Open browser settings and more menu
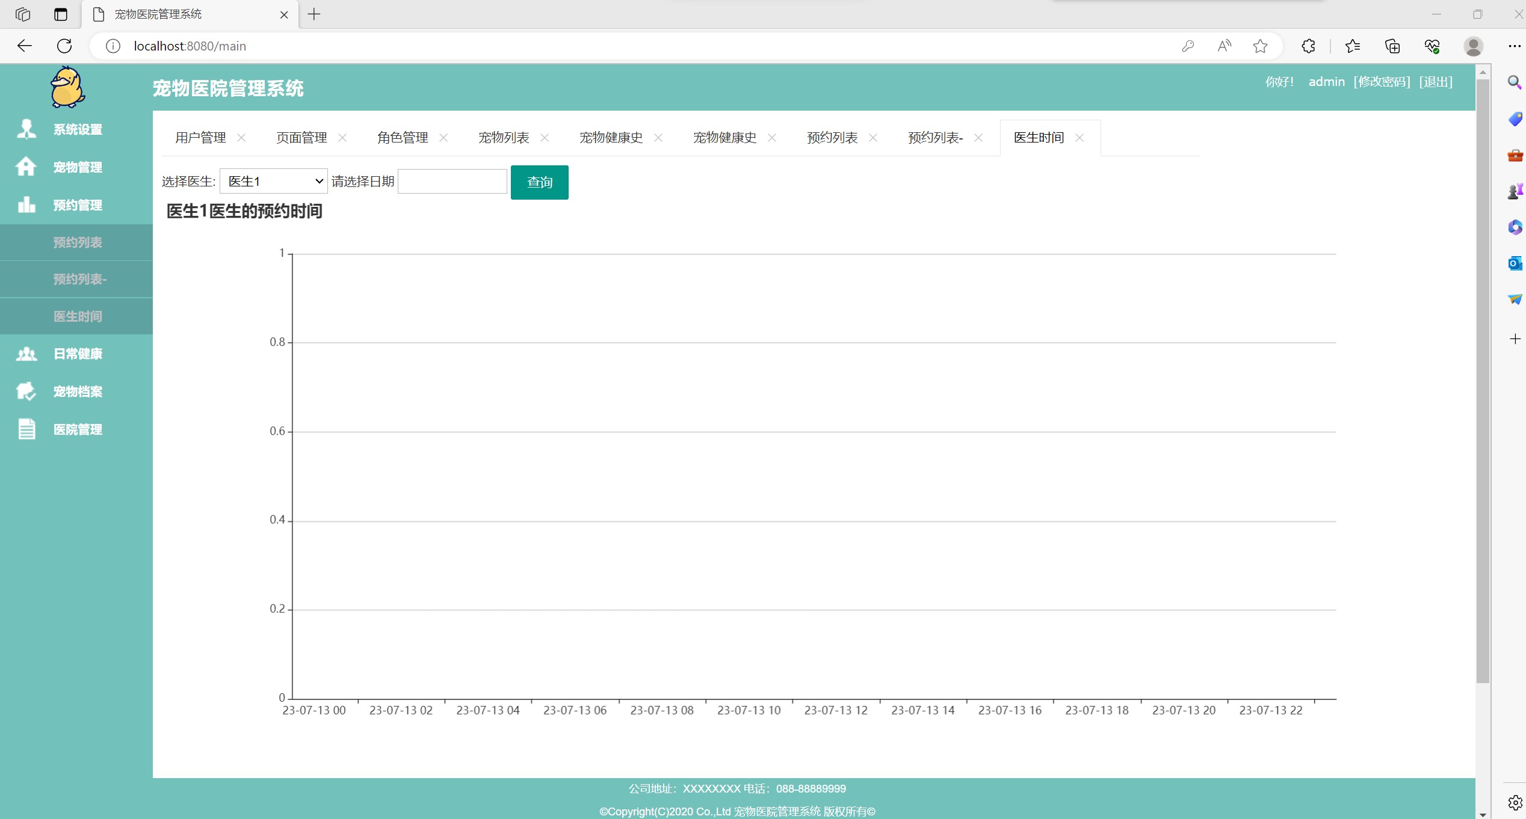The image size is (1526, 819). click(1514, 46)
